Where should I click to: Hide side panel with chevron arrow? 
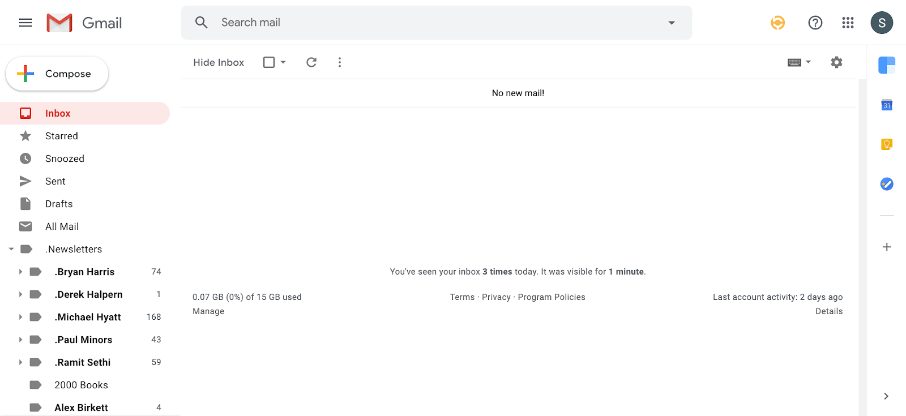point(886,396)
